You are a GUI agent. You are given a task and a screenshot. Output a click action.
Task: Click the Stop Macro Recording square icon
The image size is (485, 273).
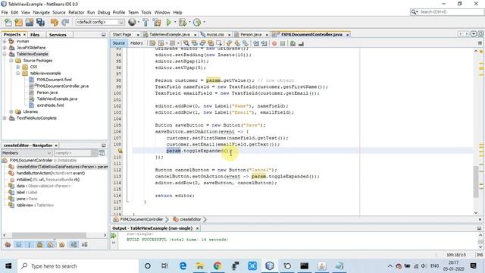click(x=283, y=44)
